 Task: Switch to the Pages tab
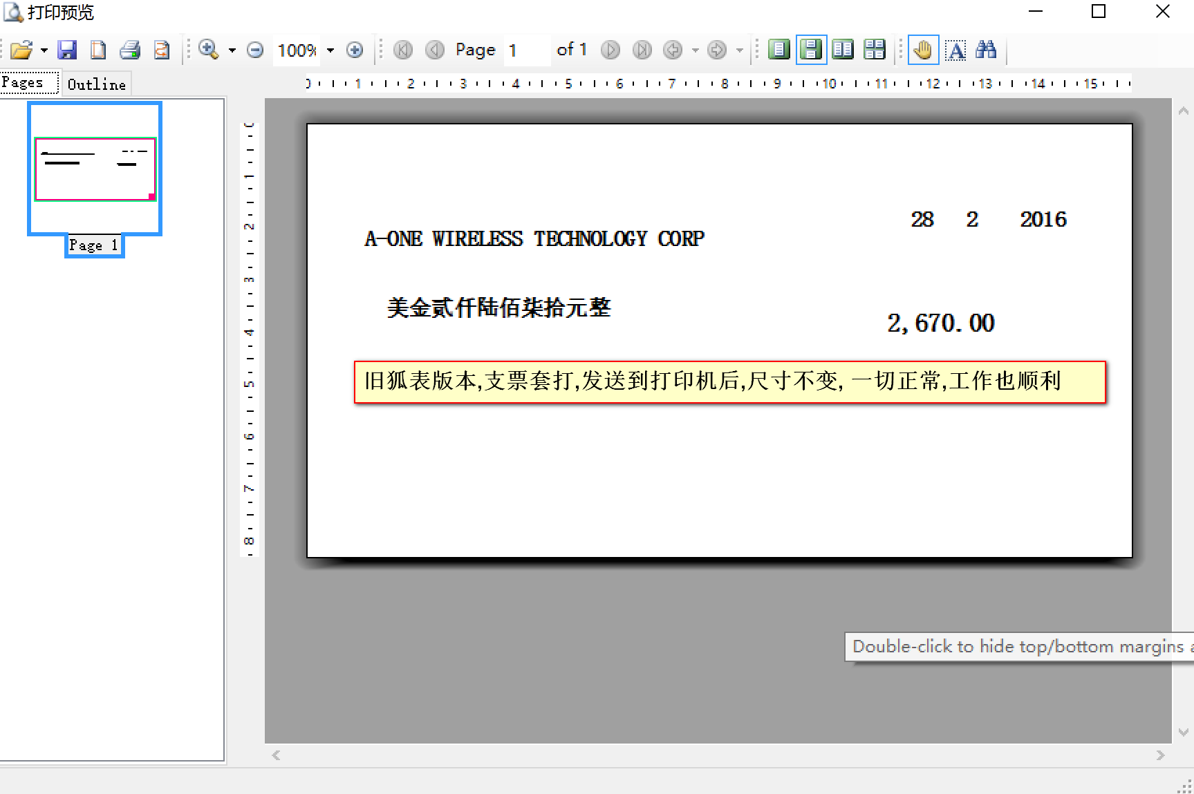[30, 83]
